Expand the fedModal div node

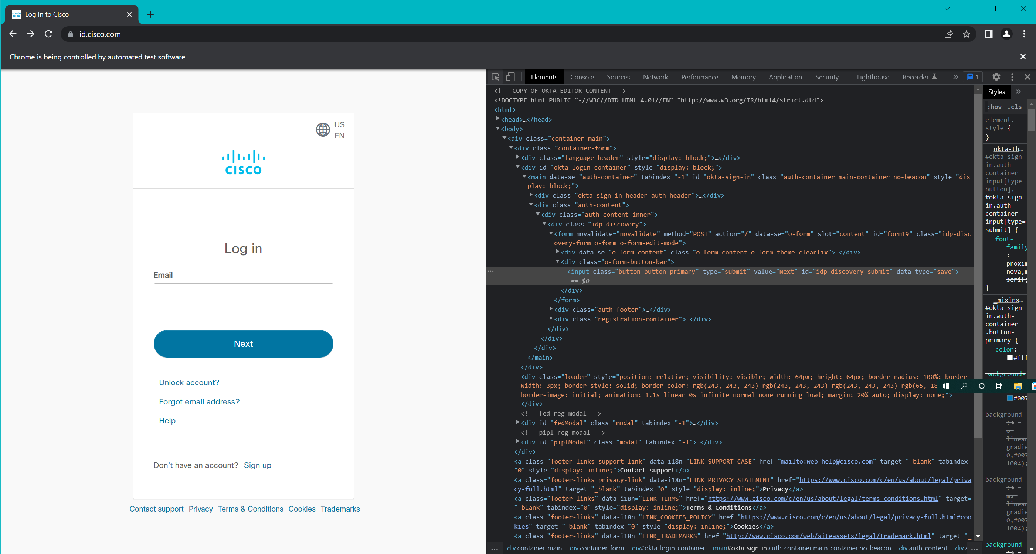point(518,423)
